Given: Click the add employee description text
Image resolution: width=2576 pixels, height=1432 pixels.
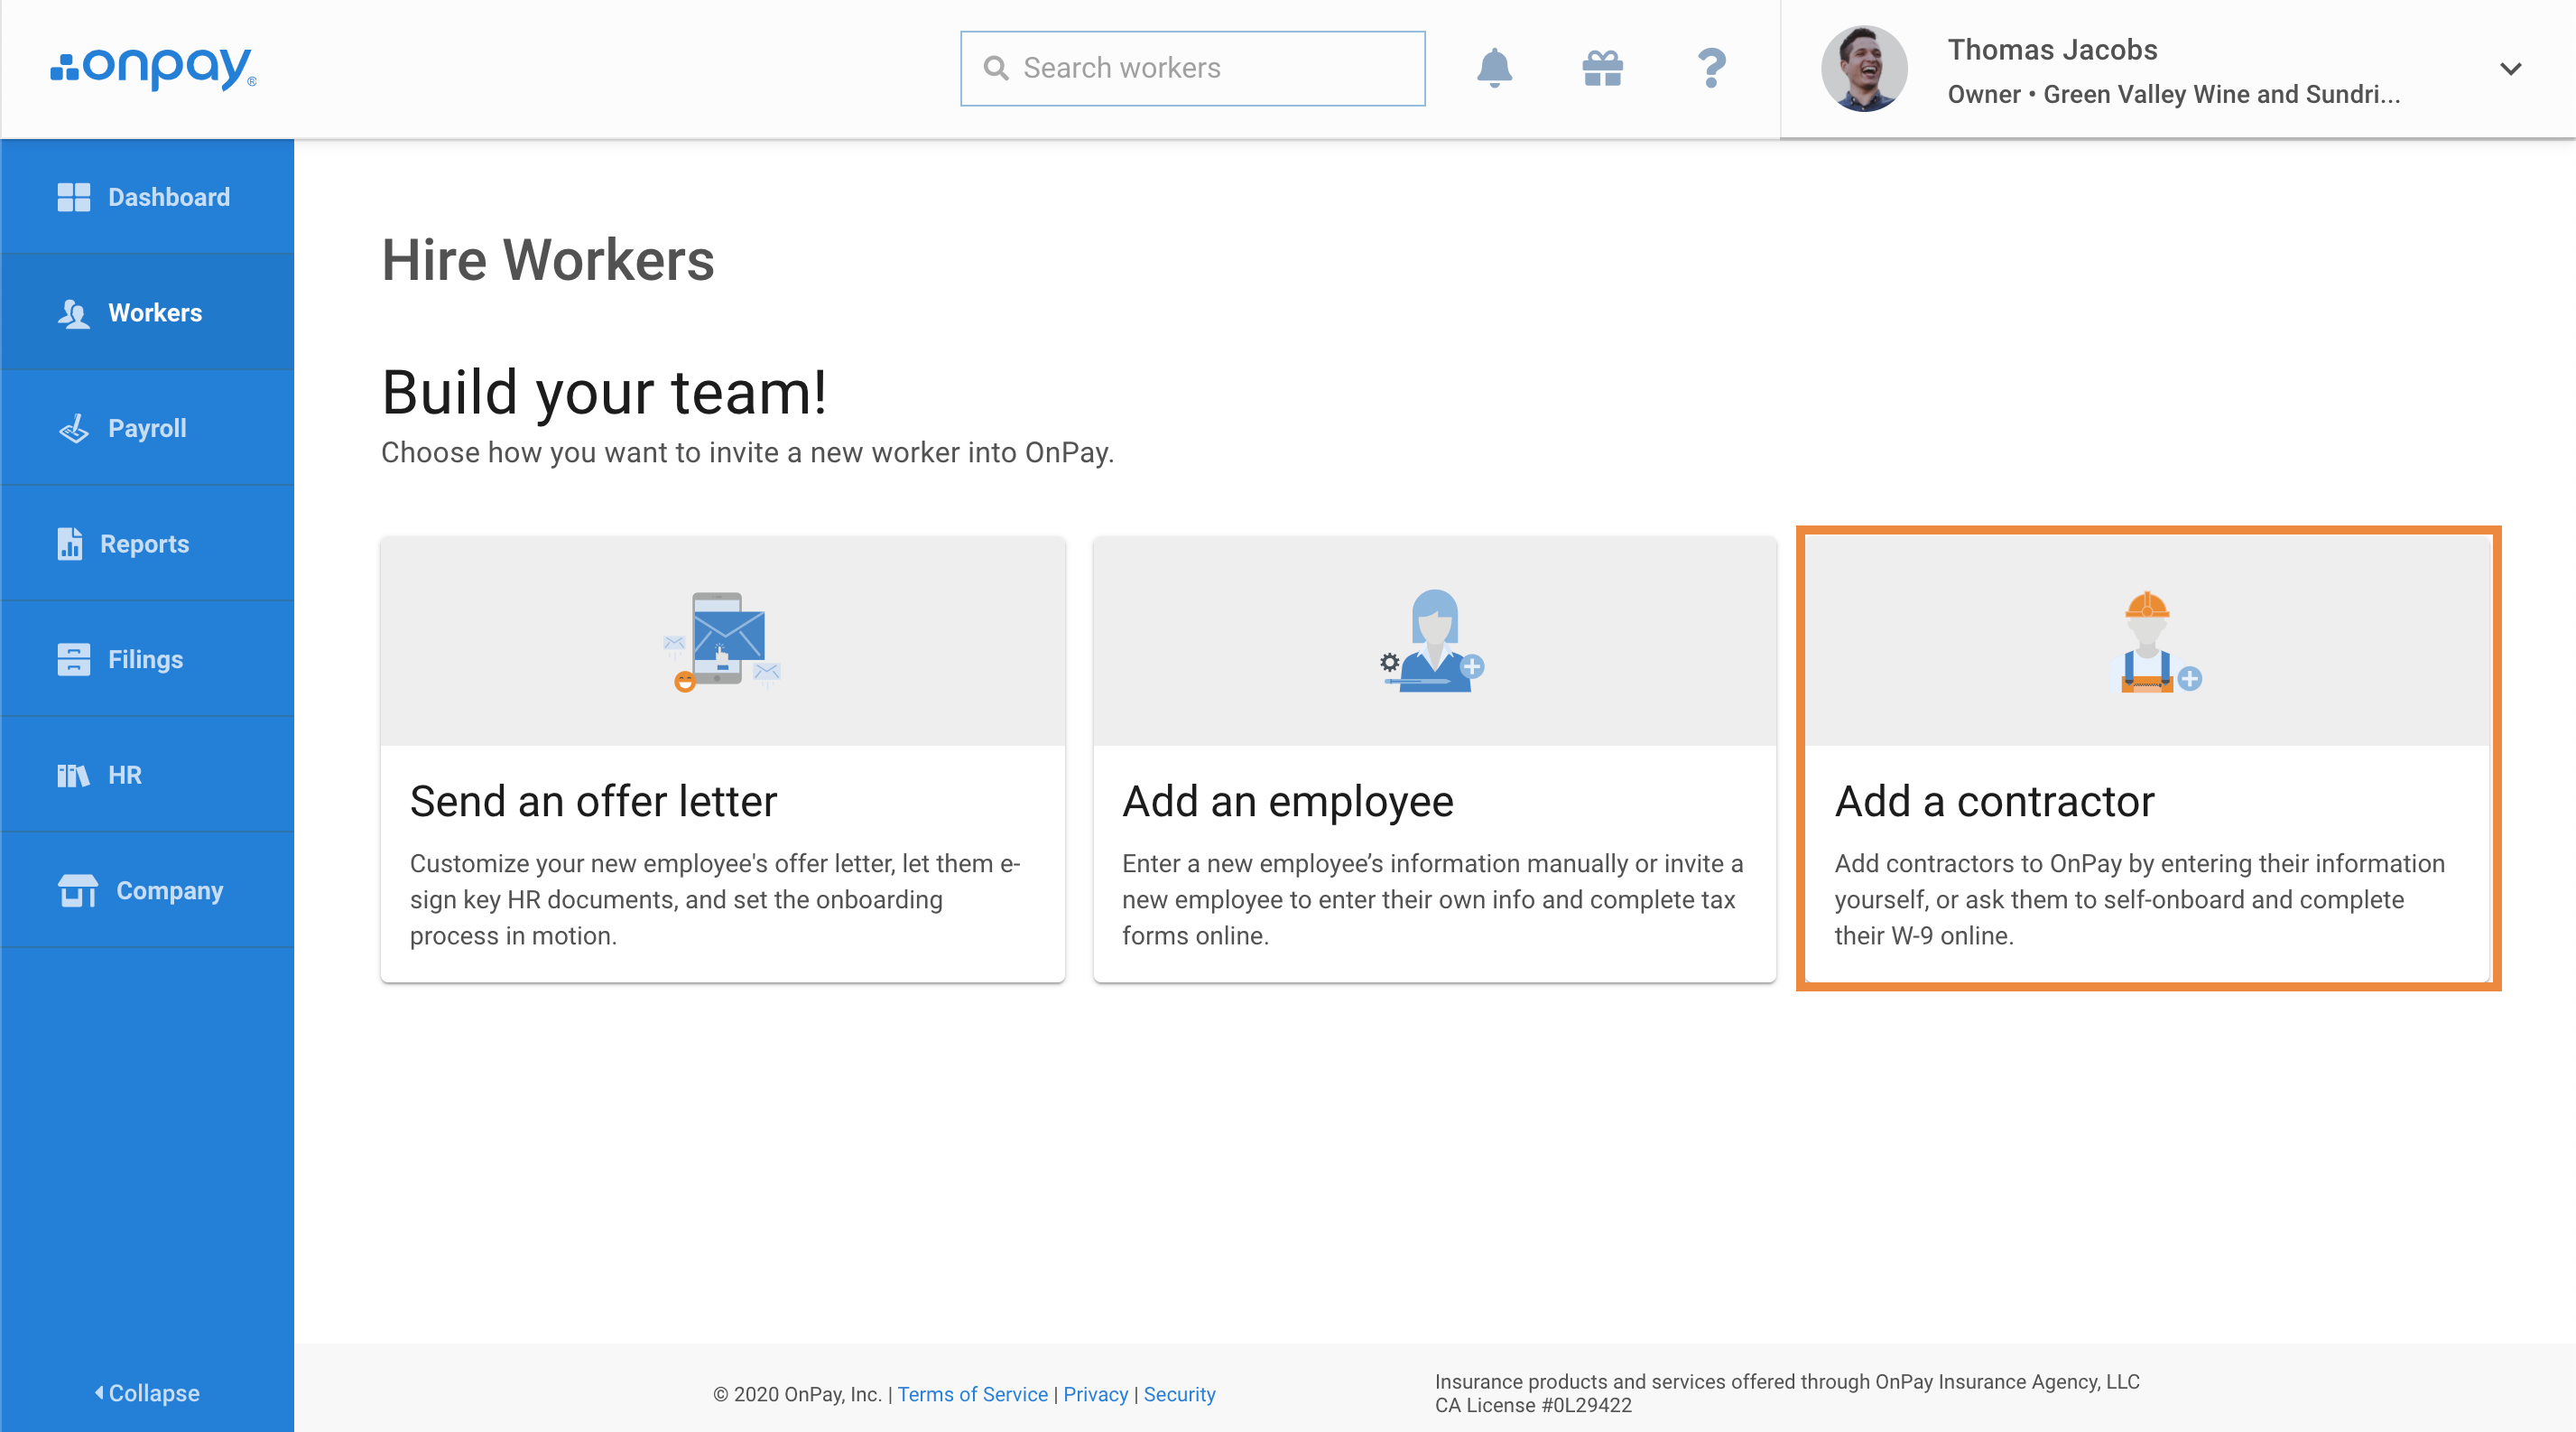Looking at the screenshot, I should click(x=1432, y=899).
